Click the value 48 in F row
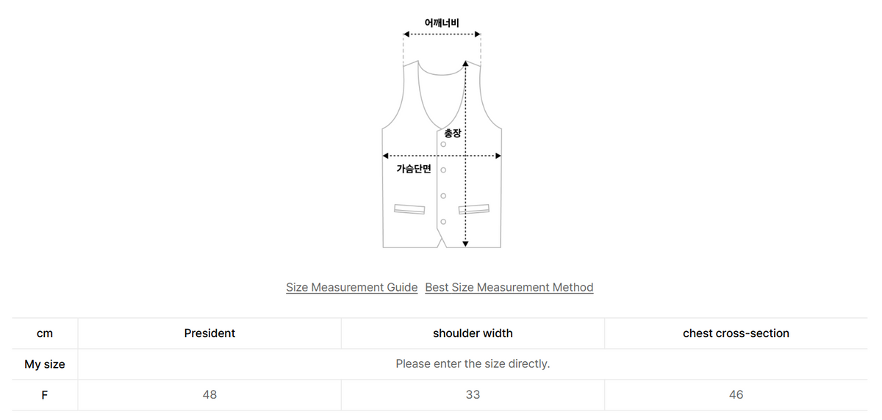The image size is (882, 420). tap(209, 394)
